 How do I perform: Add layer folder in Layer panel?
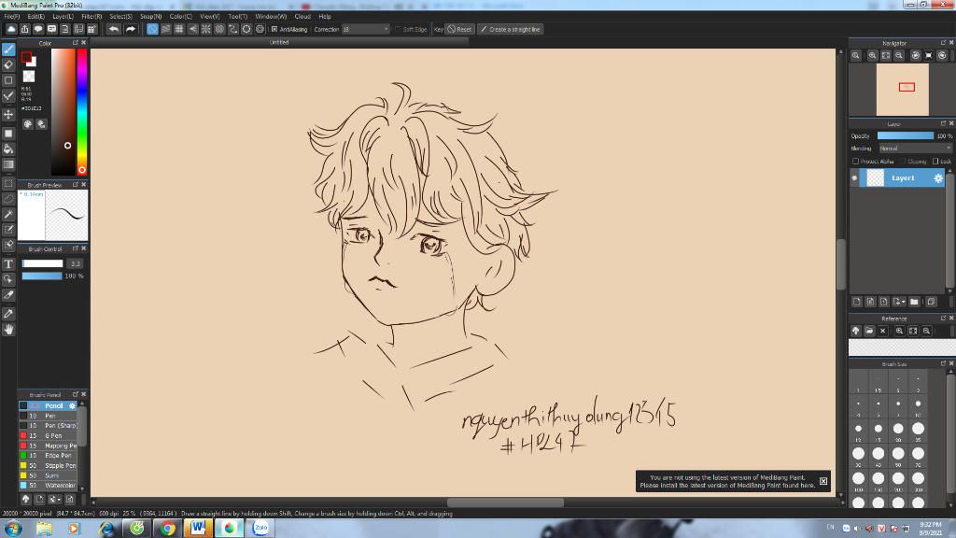coord(914,302)
